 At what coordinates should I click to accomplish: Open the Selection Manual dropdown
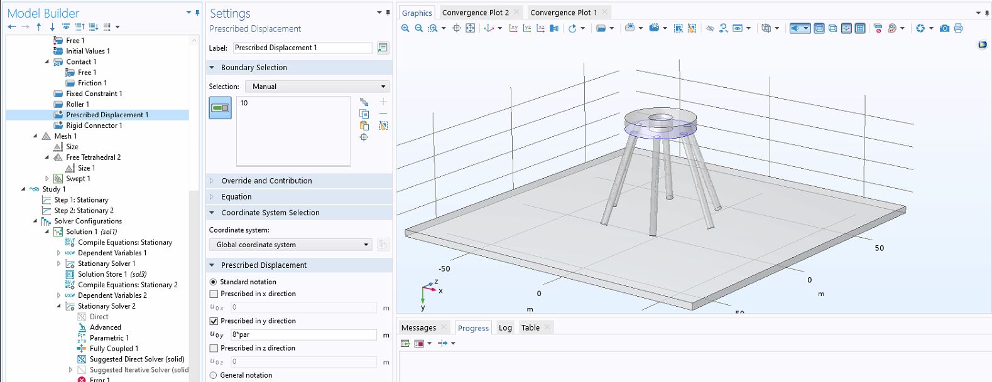click(316, 87)
